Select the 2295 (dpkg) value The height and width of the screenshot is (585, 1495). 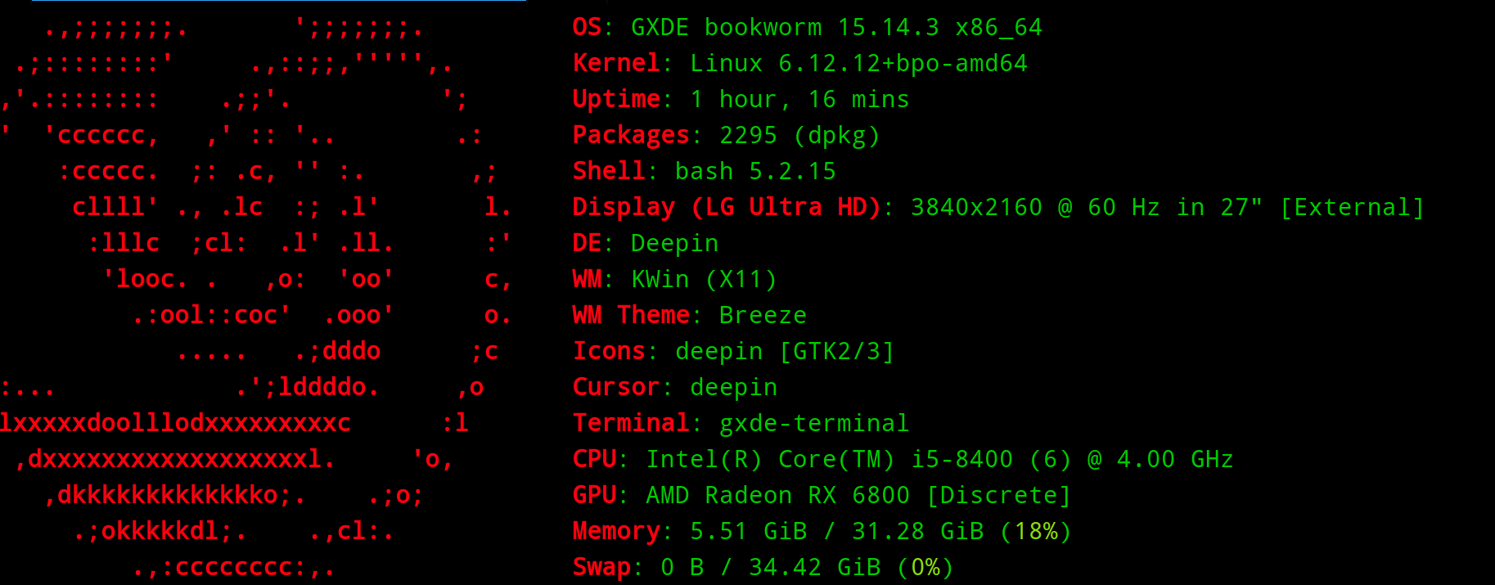(x=799, y=135)
